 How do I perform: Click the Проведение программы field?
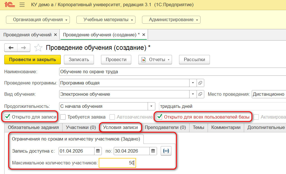coord(124,83)
